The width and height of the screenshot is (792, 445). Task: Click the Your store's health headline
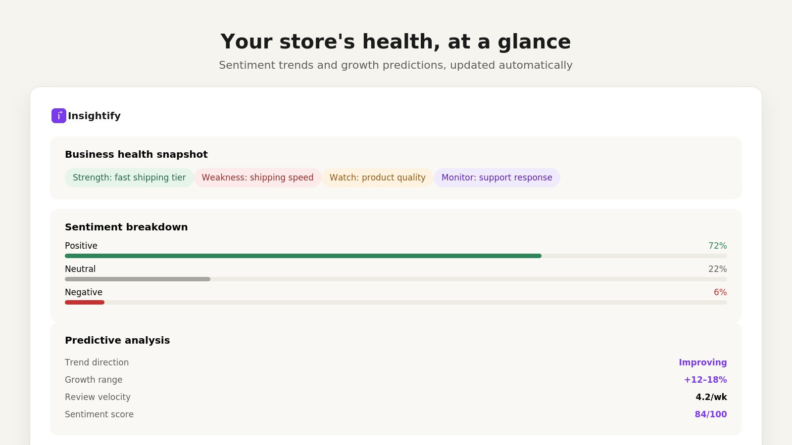396,42
